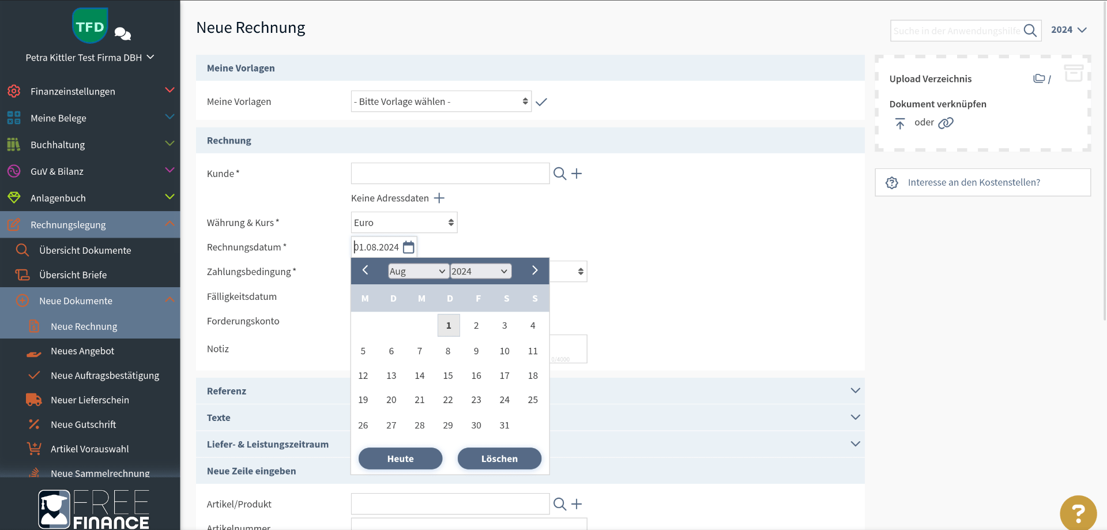Open the month dropdown showing Aug
1107x530 pixels.
417,272
